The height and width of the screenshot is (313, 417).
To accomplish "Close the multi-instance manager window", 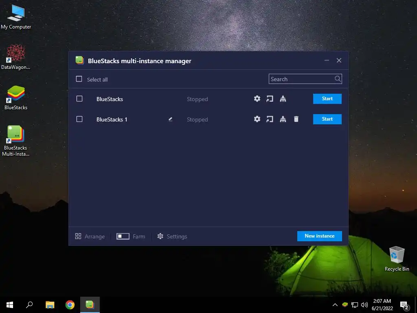I will tap(339, 60).
